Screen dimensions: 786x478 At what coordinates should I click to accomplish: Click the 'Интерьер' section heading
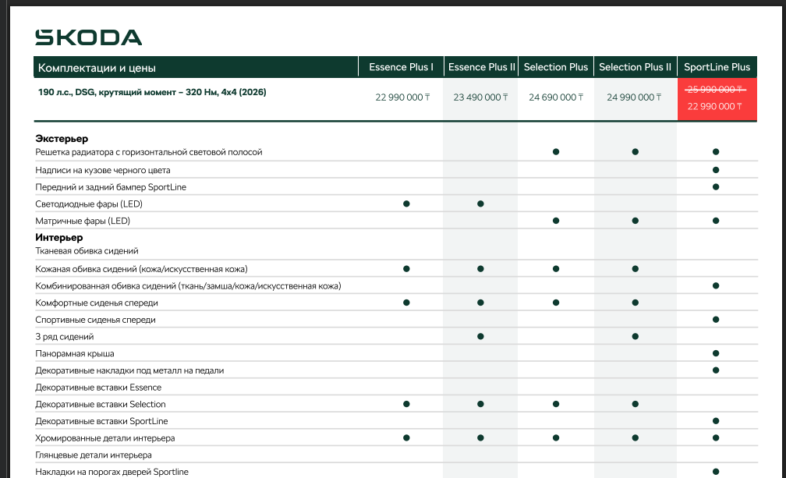(59, 238)
